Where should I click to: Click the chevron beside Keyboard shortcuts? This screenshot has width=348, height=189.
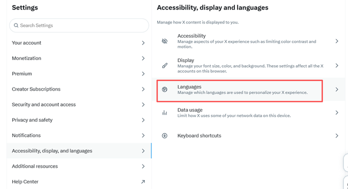tap(337, 136)
